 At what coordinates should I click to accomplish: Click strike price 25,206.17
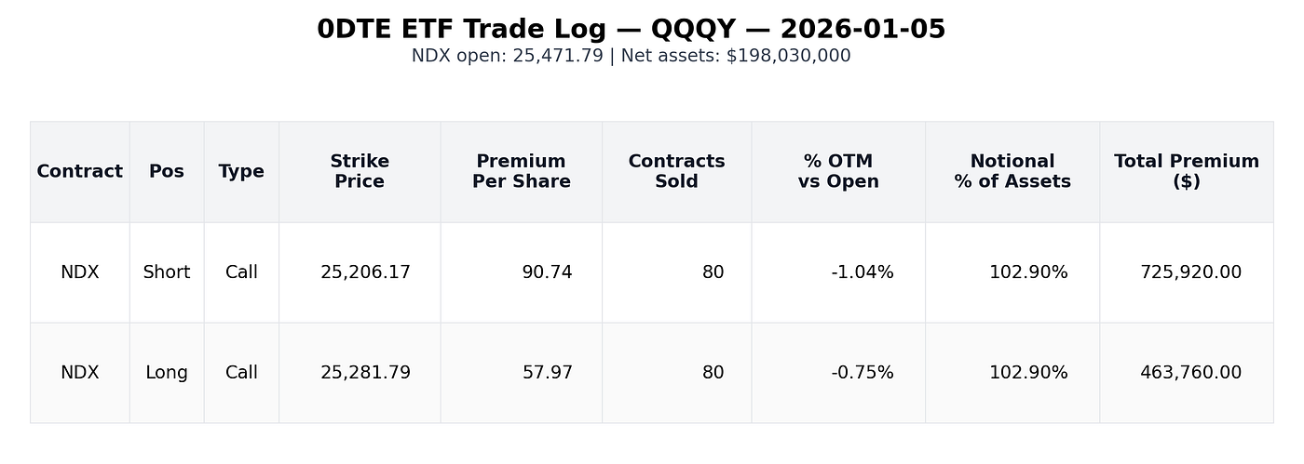pyautogui.click(x=365, y=272)
